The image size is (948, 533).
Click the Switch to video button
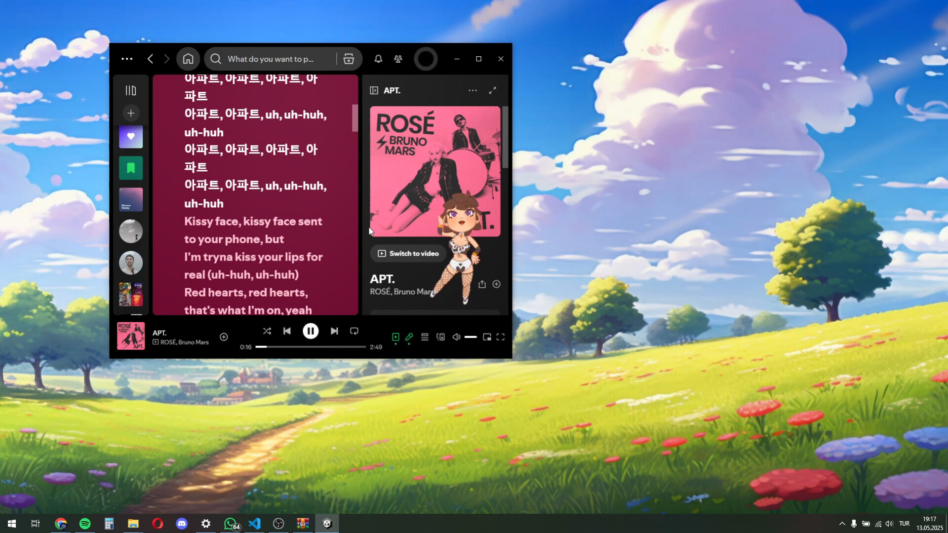click(x=407, y=253)
